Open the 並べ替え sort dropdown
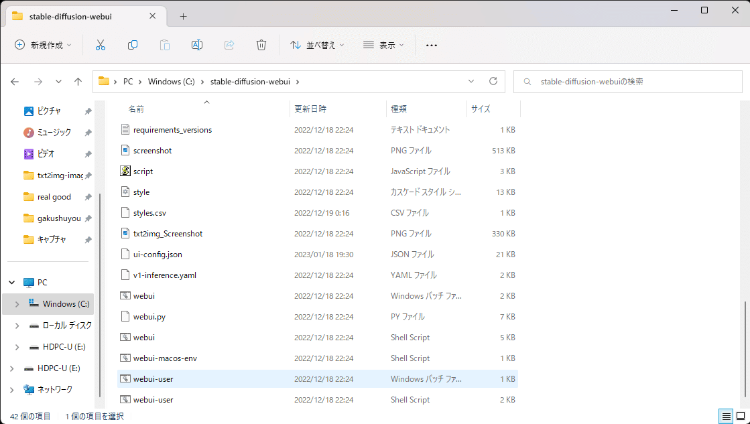Screen dimensions: 750x424 317,45
